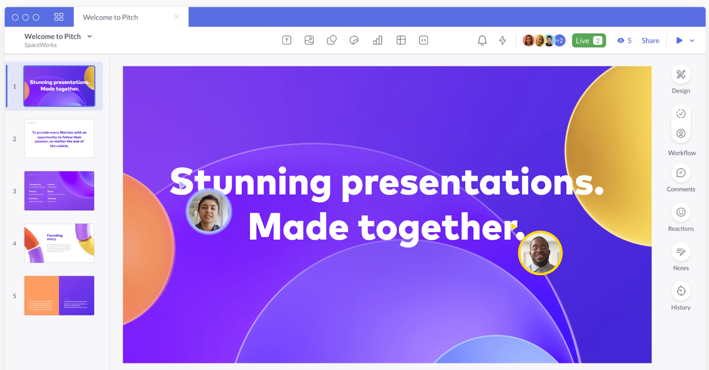
Task: Click the woman's video bubble on slide
Action: pos(209,212)
